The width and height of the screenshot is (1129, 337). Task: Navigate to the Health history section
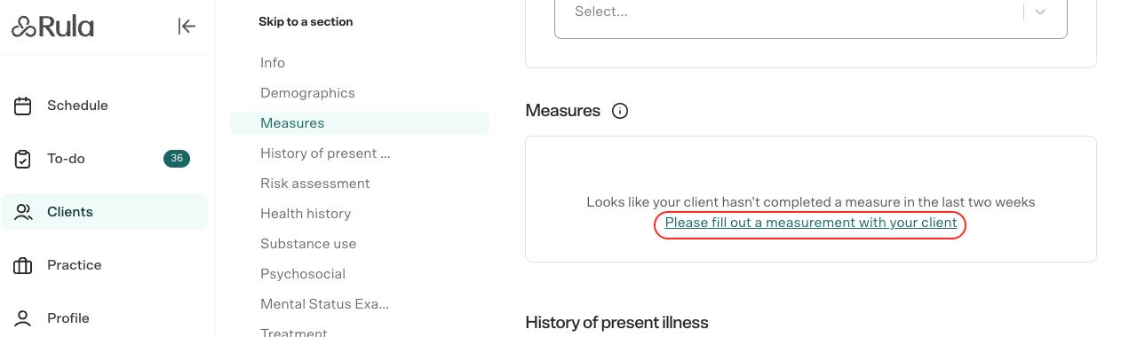click(306, 214)
